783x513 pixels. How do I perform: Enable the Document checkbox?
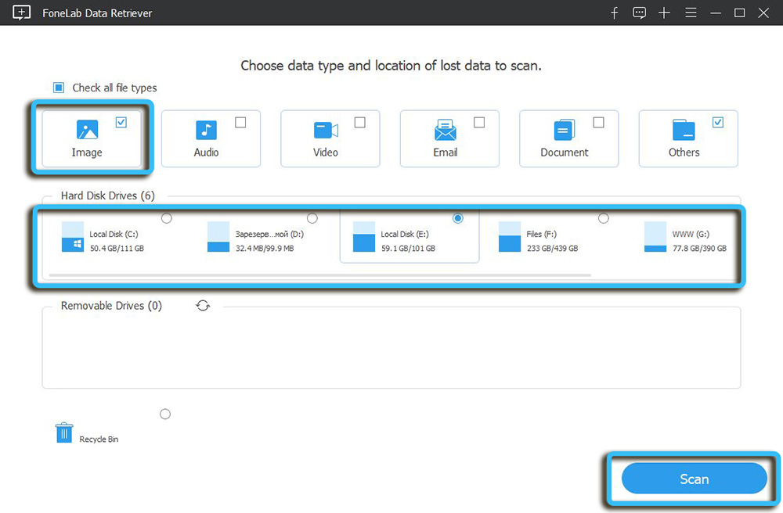click(x=598, y=122)
